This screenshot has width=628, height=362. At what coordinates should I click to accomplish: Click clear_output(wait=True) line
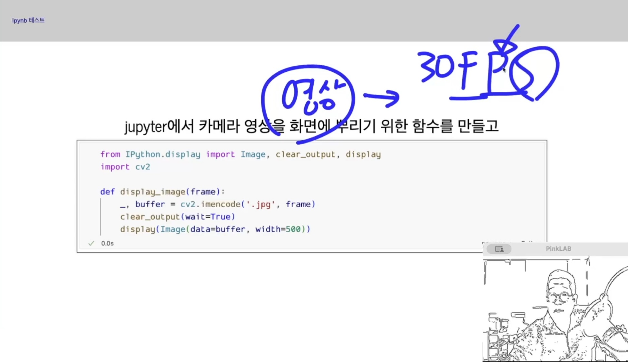click(177, 217)
